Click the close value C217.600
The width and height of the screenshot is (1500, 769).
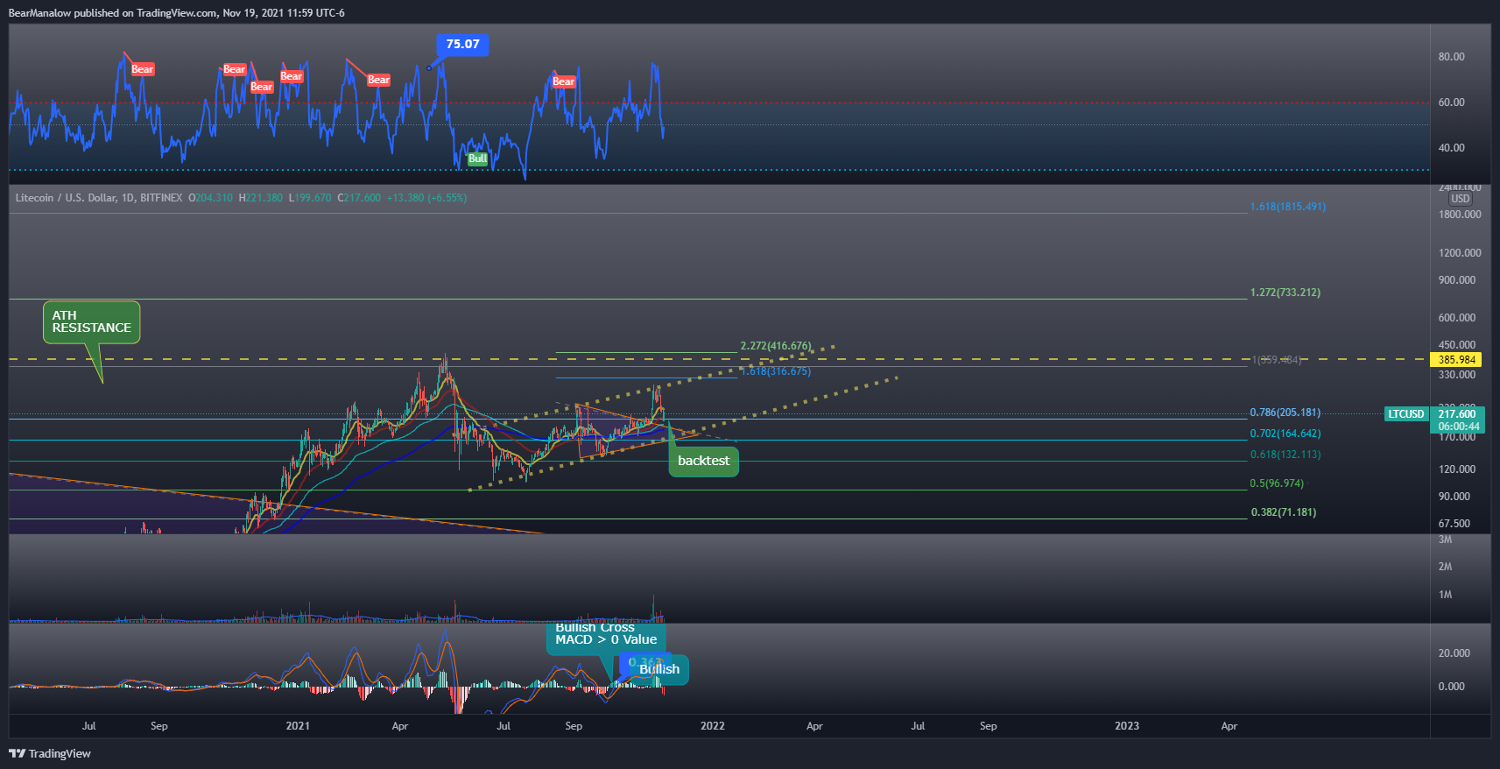click(359, 198)
